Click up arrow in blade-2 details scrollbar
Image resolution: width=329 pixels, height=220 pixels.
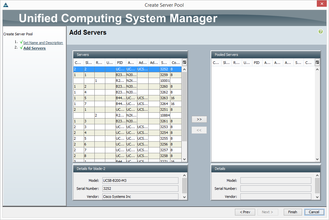(184, 175)
